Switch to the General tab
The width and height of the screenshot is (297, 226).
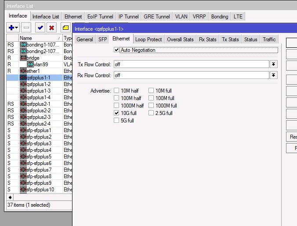(85, 39)
